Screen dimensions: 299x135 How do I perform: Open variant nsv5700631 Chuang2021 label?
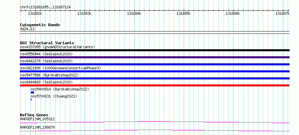coord(54,96)
